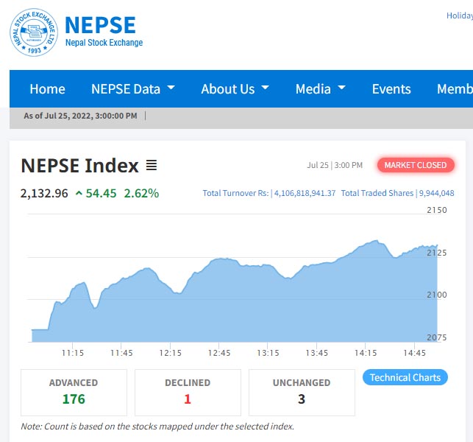Screen dimensions: 473x442
Task: Open the Media dropdown menu
Action: 320,89
